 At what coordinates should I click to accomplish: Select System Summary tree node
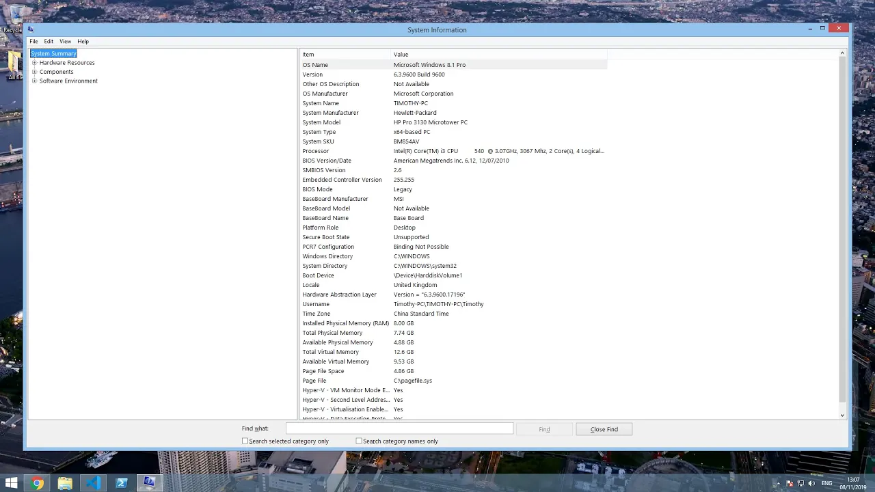click(53, 53)
